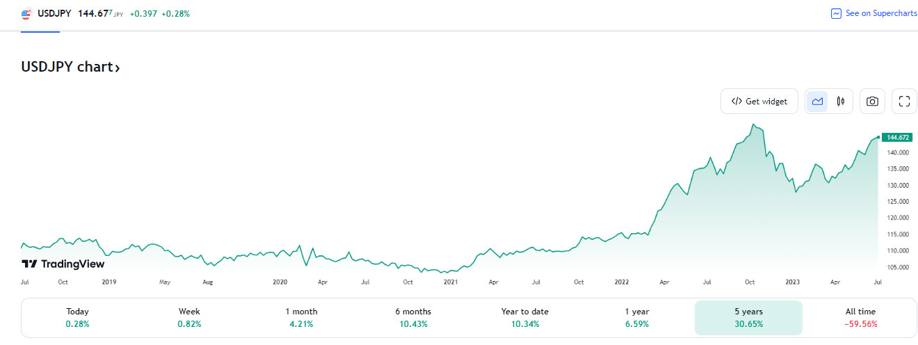This screenshot has width=918, height=345.
Task: Open chart in fullscreen mode
Action: [x=904, y=102]
